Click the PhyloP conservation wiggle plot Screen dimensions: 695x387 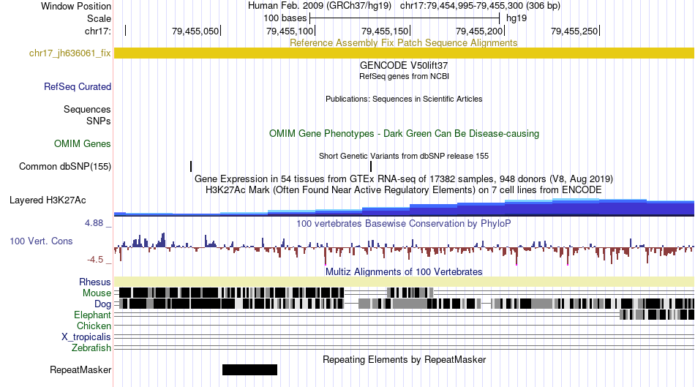tap(404, 248)
